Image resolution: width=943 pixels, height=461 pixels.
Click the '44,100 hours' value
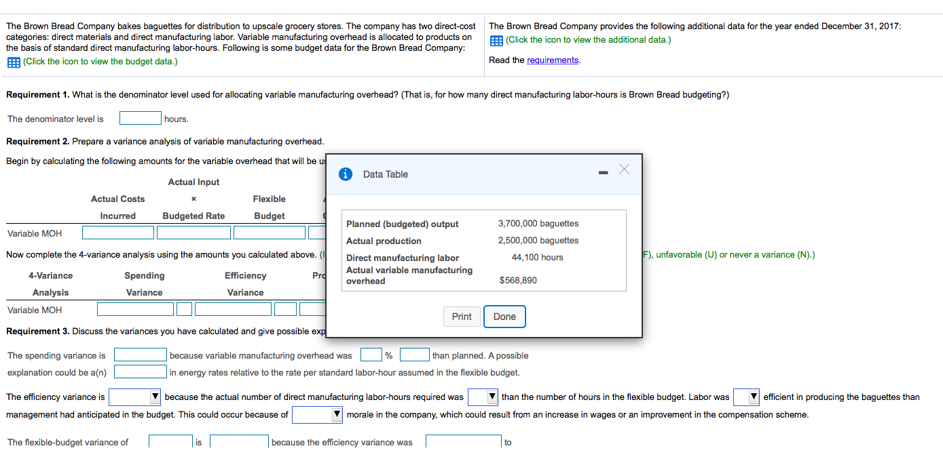537,257
